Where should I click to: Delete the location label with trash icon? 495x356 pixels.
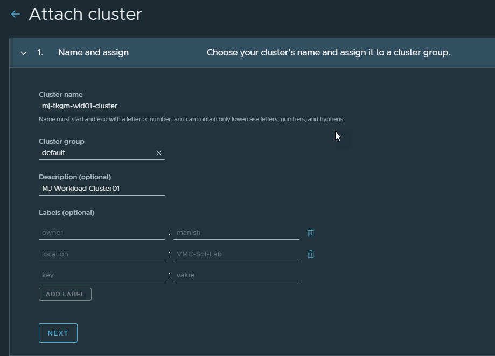pyautogui.click(x=311, y=254)
